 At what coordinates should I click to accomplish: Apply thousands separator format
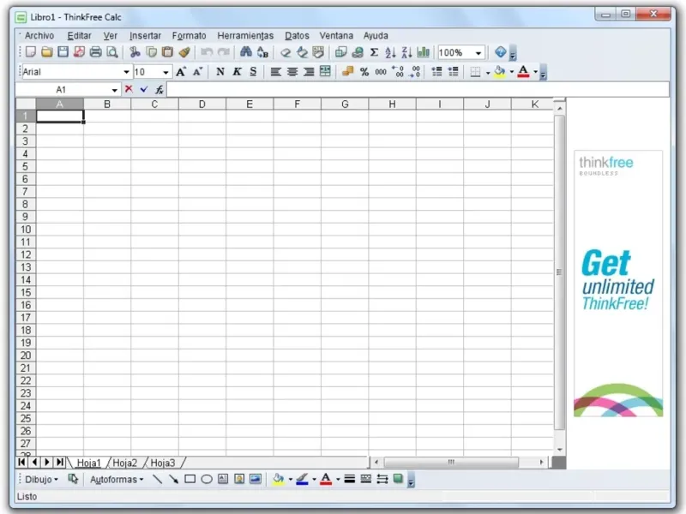[381, 72]
